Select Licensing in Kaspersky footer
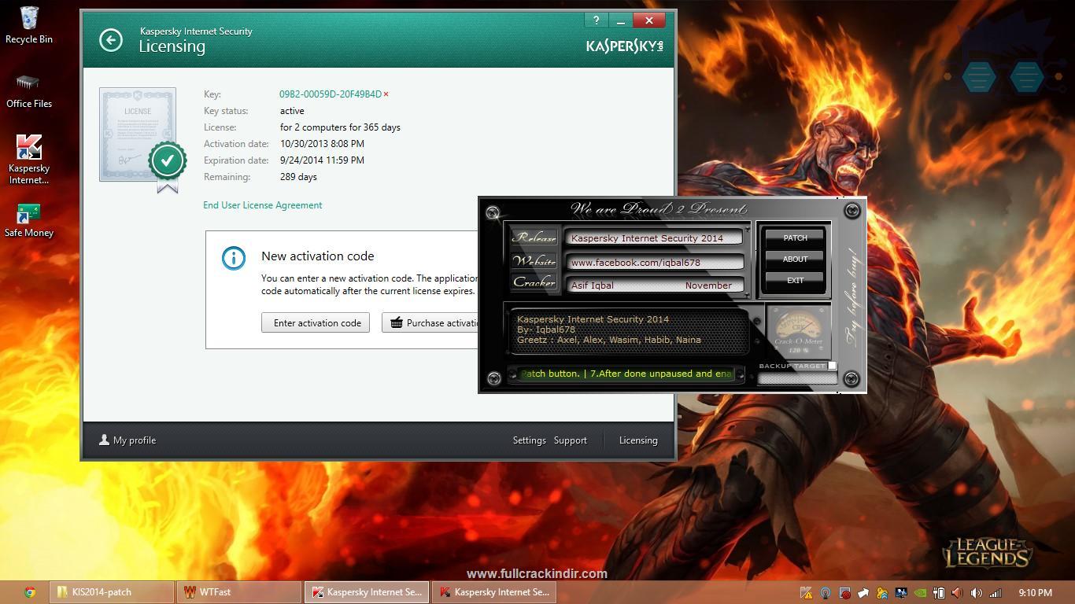The height and width of the screenshot is (604, 1075). [x=638, y=440]
